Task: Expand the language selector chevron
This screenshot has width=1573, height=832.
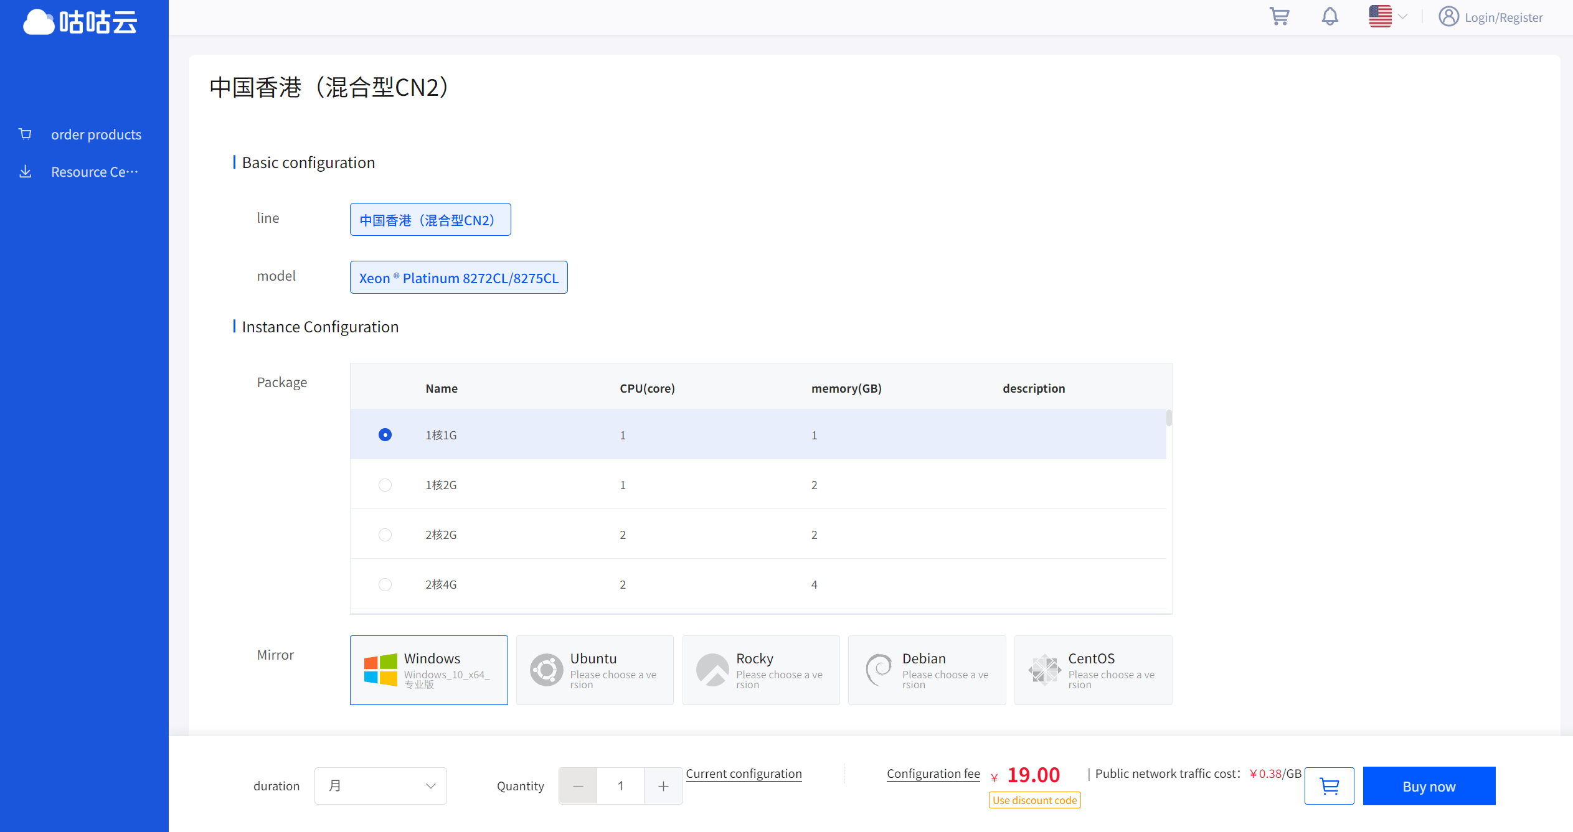Action: tap(1402, 17)
